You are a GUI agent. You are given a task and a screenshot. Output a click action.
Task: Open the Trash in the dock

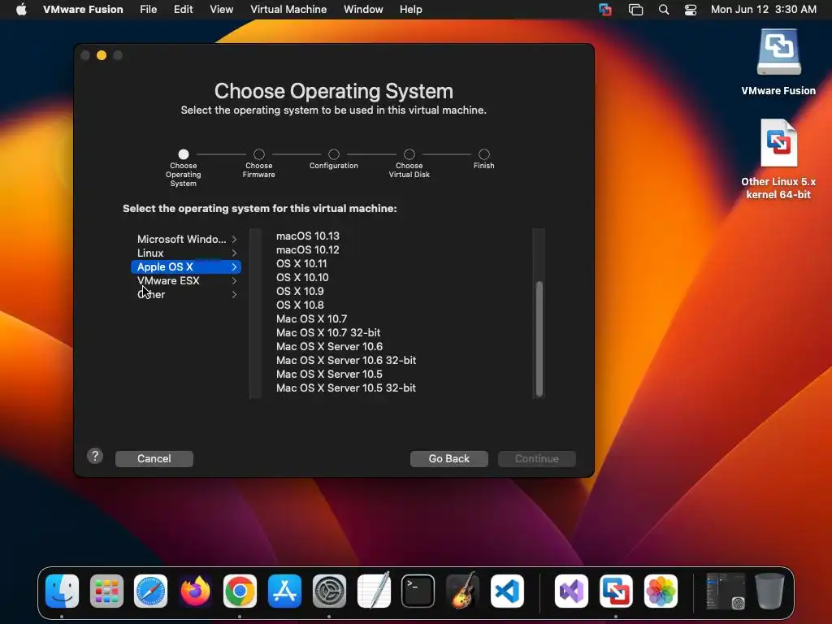769,591
